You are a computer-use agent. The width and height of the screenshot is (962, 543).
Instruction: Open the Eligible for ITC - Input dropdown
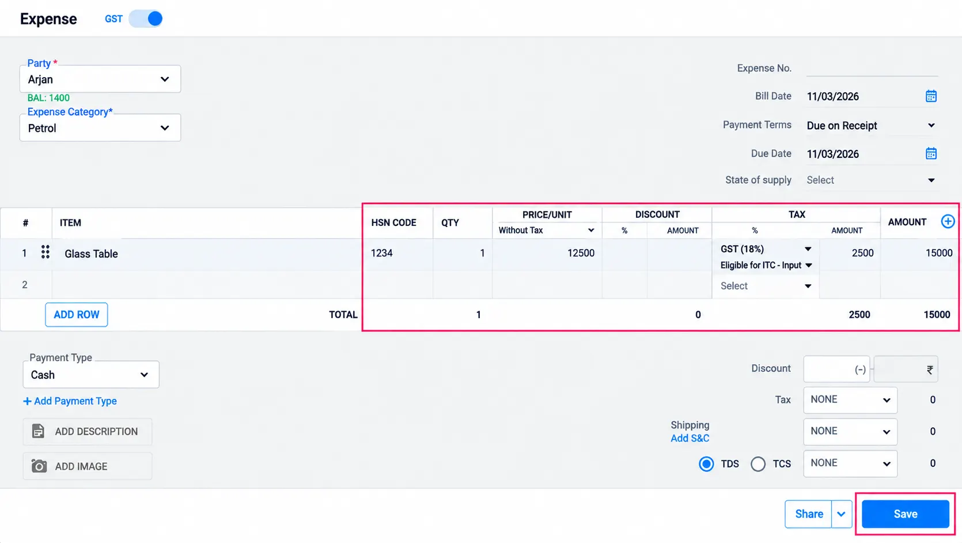pos(766,265)
